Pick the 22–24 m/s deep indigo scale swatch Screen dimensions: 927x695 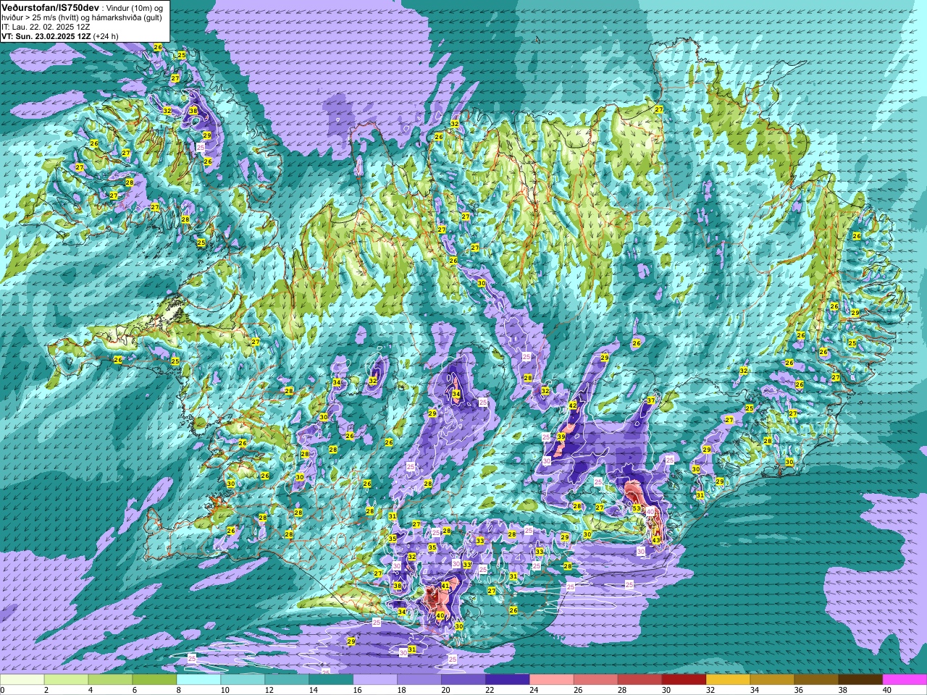tap(508, 681)
